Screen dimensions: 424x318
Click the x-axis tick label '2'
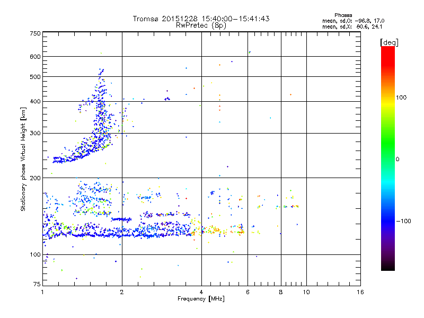122,292
